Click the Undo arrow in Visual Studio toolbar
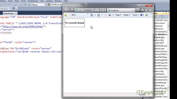177x99 pixels. tap(4, 5)
